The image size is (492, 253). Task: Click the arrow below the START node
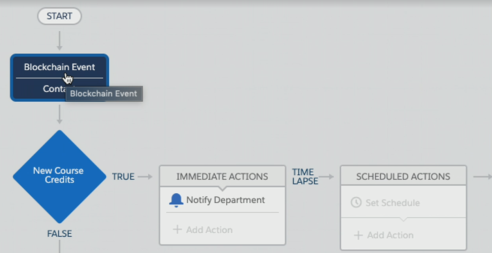tap(59, 41)
